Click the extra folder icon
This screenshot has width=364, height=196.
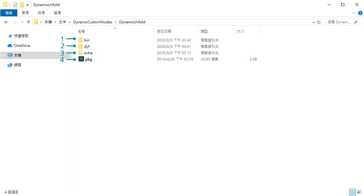coord(80,53)
